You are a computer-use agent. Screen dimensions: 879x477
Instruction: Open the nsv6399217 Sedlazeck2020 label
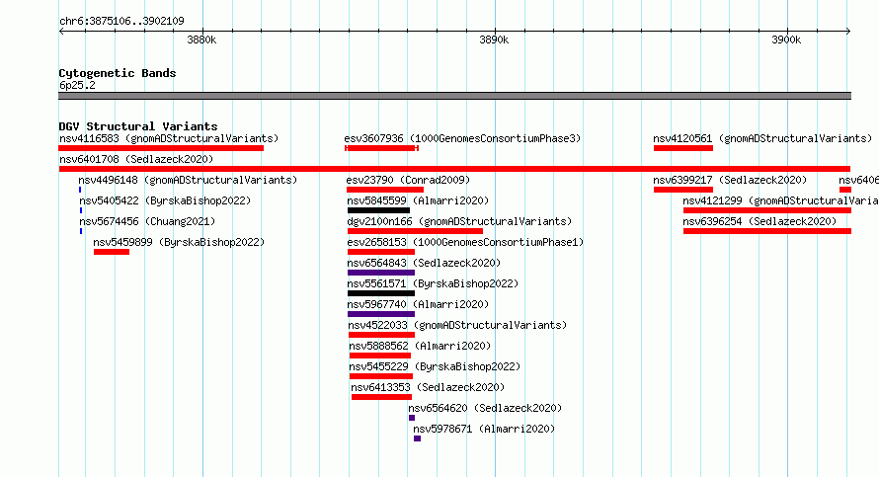730,180
